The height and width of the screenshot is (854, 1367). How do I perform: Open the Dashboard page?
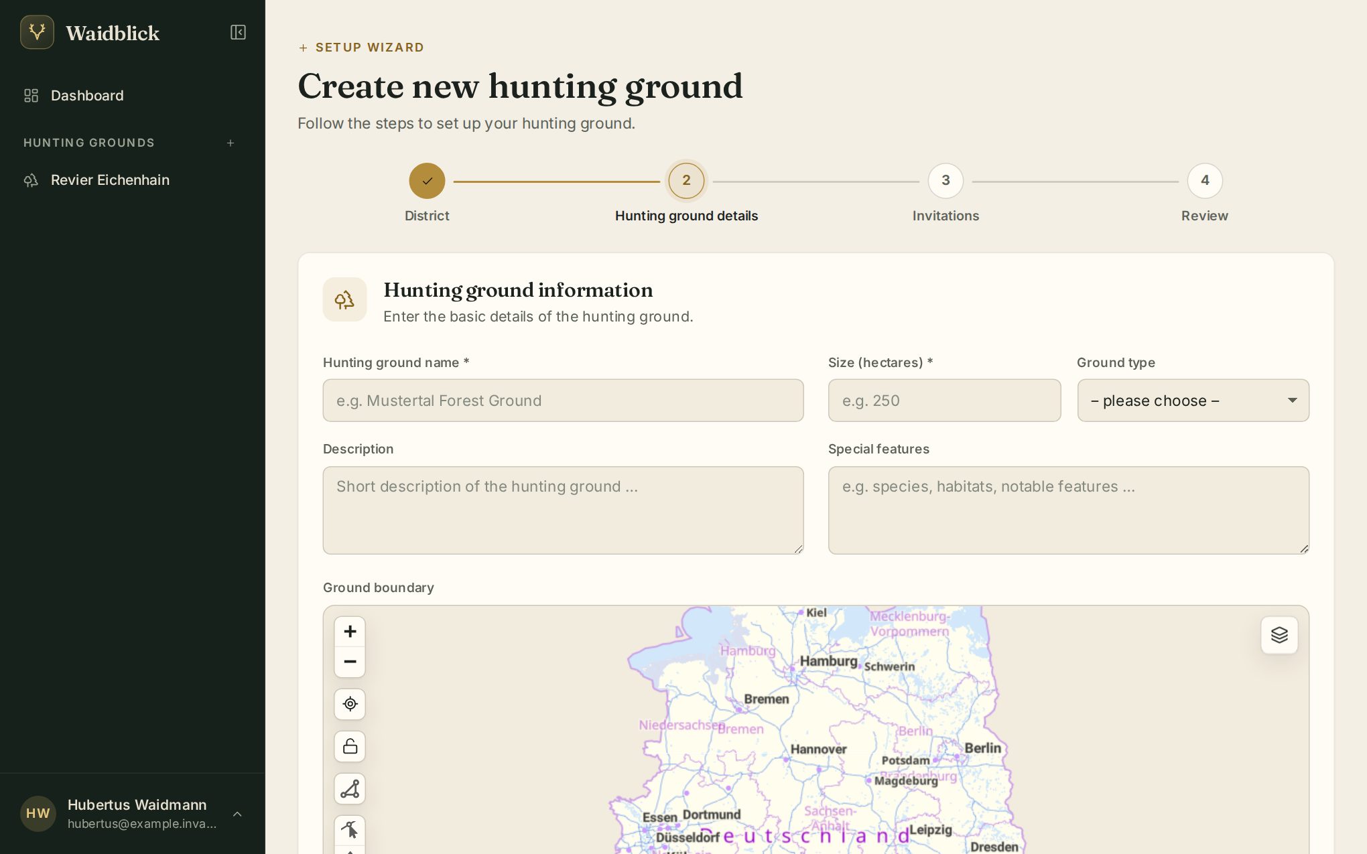click(x=133, y=95)
